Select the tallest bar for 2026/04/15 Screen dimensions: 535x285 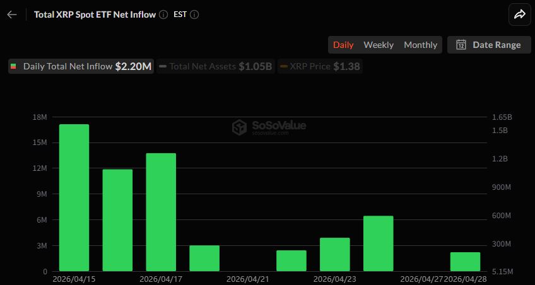click(x=74, y=198)
